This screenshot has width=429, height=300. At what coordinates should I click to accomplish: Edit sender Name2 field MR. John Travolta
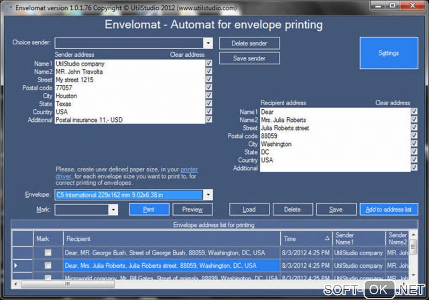(x=130, y=71)
